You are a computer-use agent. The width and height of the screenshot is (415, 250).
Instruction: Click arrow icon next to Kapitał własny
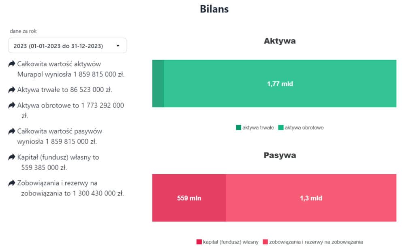point(12,157)
